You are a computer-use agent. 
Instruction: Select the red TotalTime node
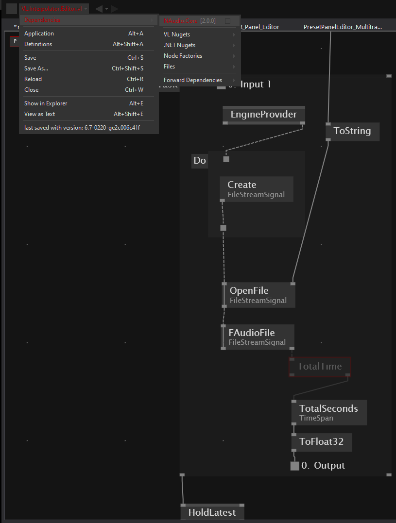[x=320, y=367]
